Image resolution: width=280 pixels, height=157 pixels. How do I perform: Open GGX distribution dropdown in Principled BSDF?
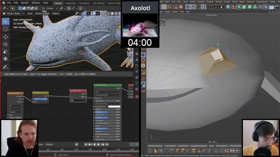tap(108, 92)
